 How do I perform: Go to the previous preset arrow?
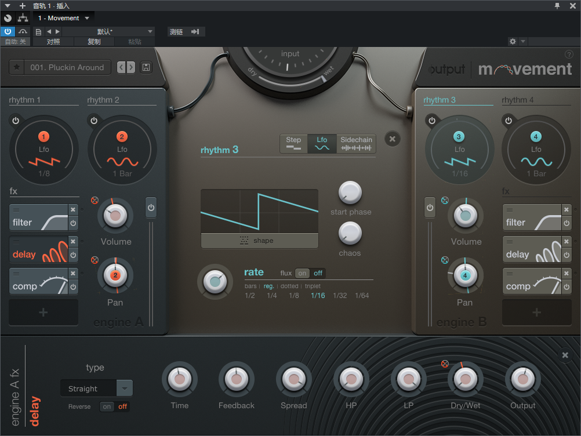(121, 67)
